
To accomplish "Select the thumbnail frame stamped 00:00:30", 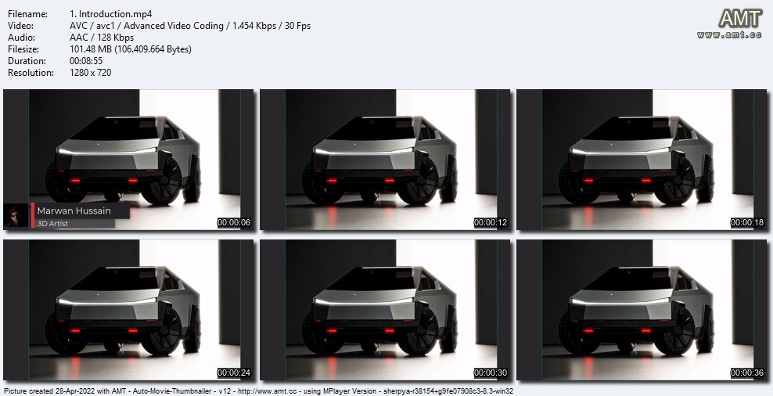I will pyautogui.click(x=385, y=310).
